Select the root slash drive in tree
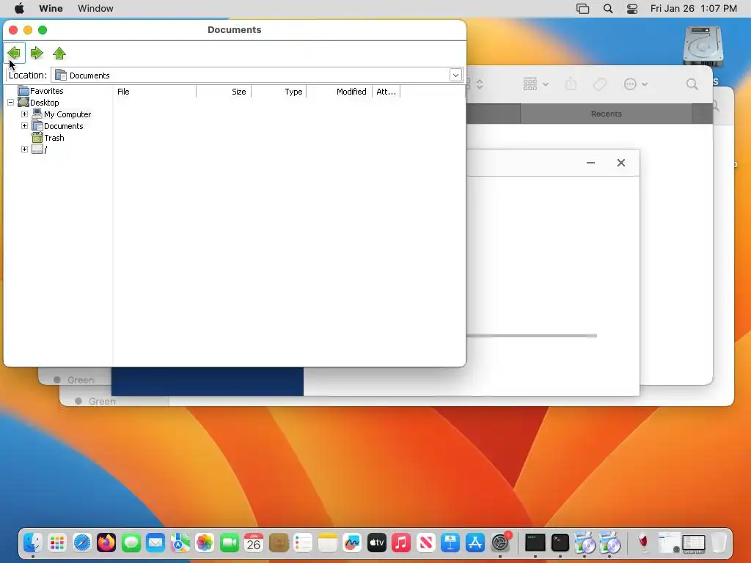751x563 pixels. click(x=45, y=150)
